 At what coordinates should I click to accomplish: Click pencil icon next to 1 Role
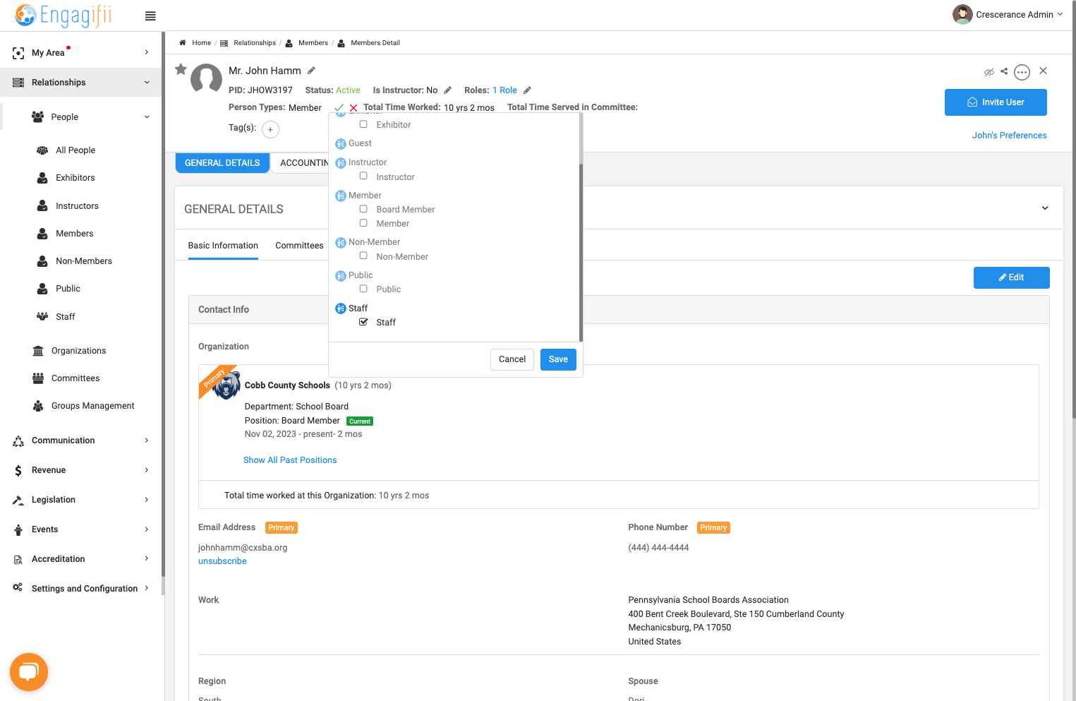527,90
